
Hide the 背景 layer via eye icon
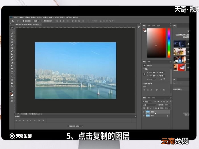click(x=144, y=116)
